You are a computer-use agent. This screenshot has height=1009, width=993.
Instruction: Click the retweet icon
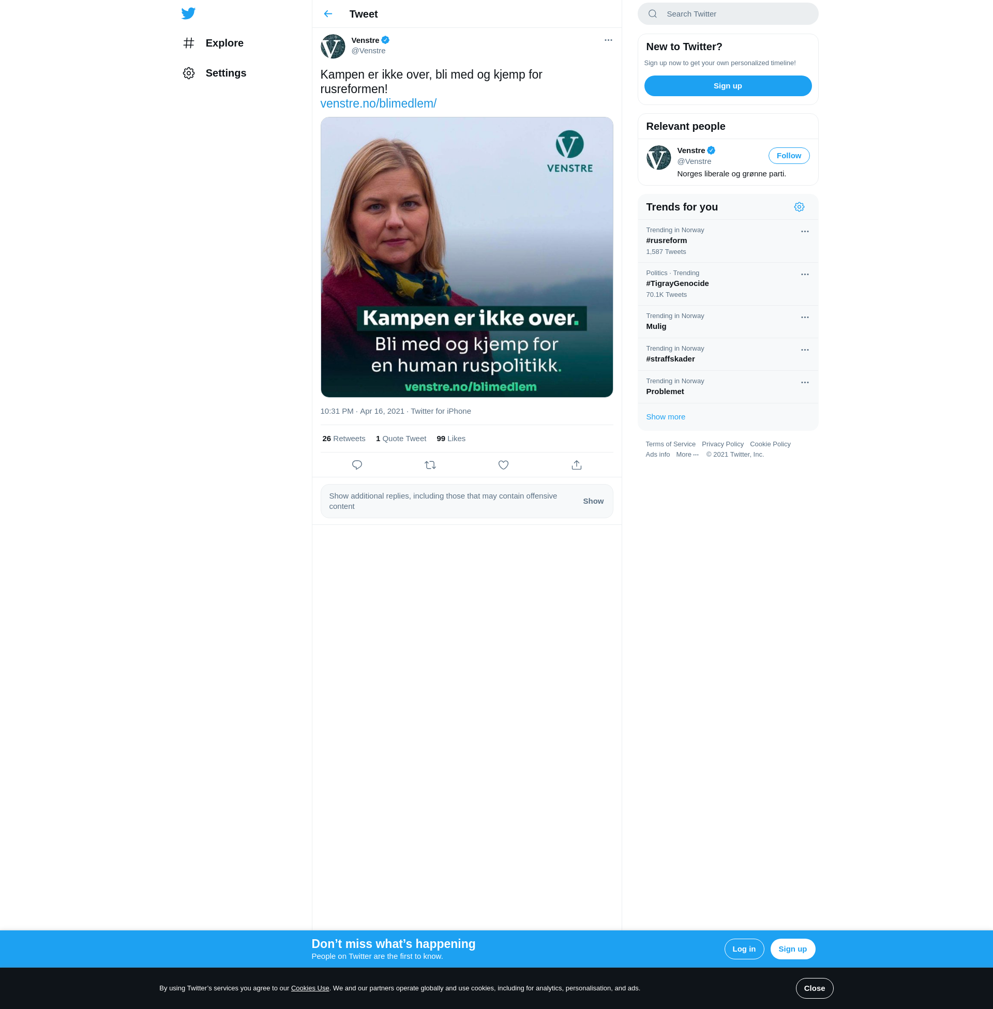point(430,464)
